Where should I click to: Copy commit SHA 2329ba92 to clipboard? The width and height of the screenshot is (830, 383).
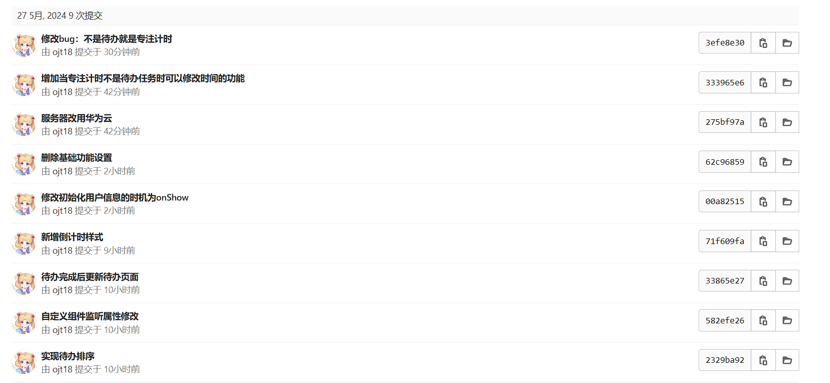pos(763,360)
